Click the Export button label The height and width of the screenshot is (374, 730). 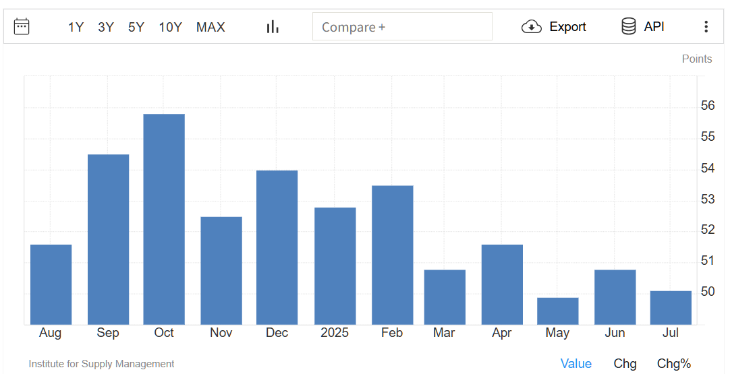pyautogui.click(x=567, y=26)
